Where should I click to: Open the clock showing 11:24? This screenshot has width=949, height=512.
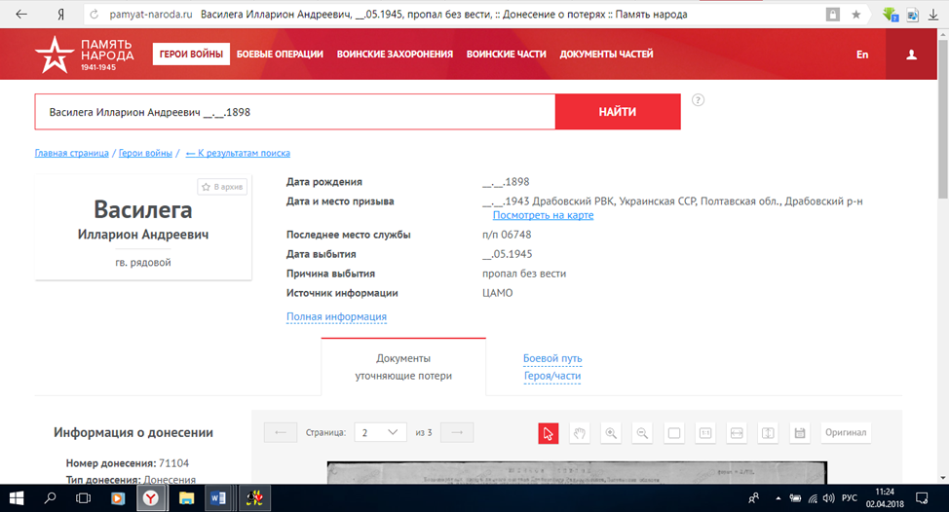(x=885, y=498)
